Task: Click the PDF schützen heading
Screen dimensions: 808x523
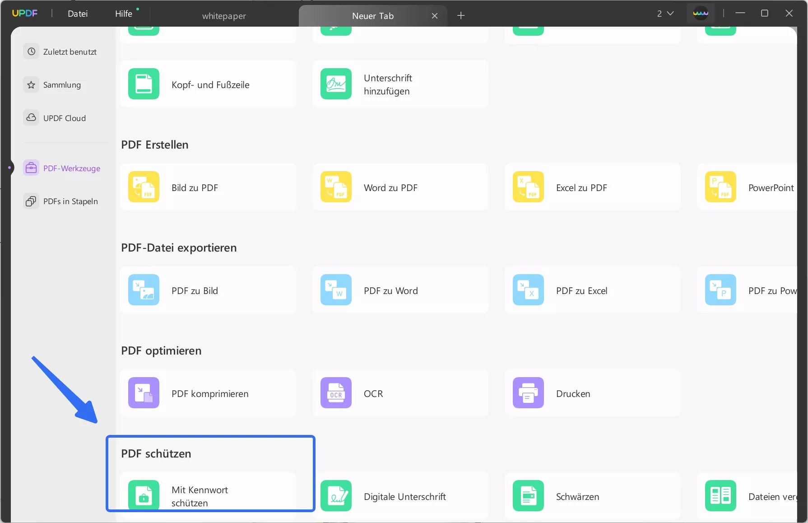Action: coord(156,453)
